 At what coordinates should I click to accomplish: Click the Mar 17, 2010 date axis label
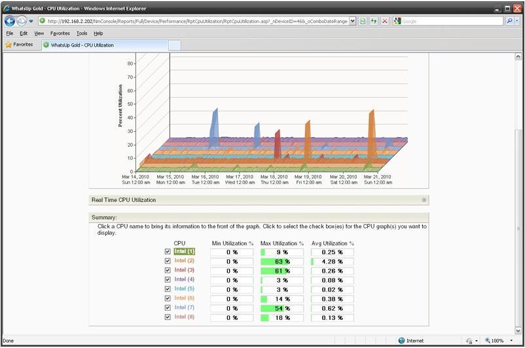(240, 180)
